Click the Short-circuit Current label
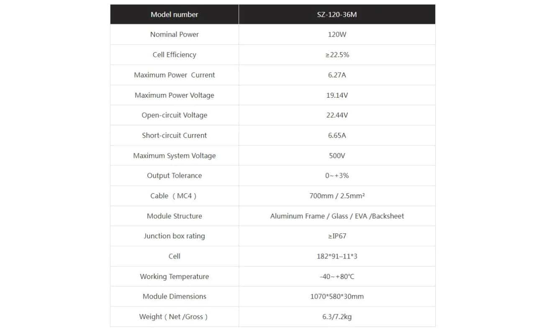 (174, 135)
